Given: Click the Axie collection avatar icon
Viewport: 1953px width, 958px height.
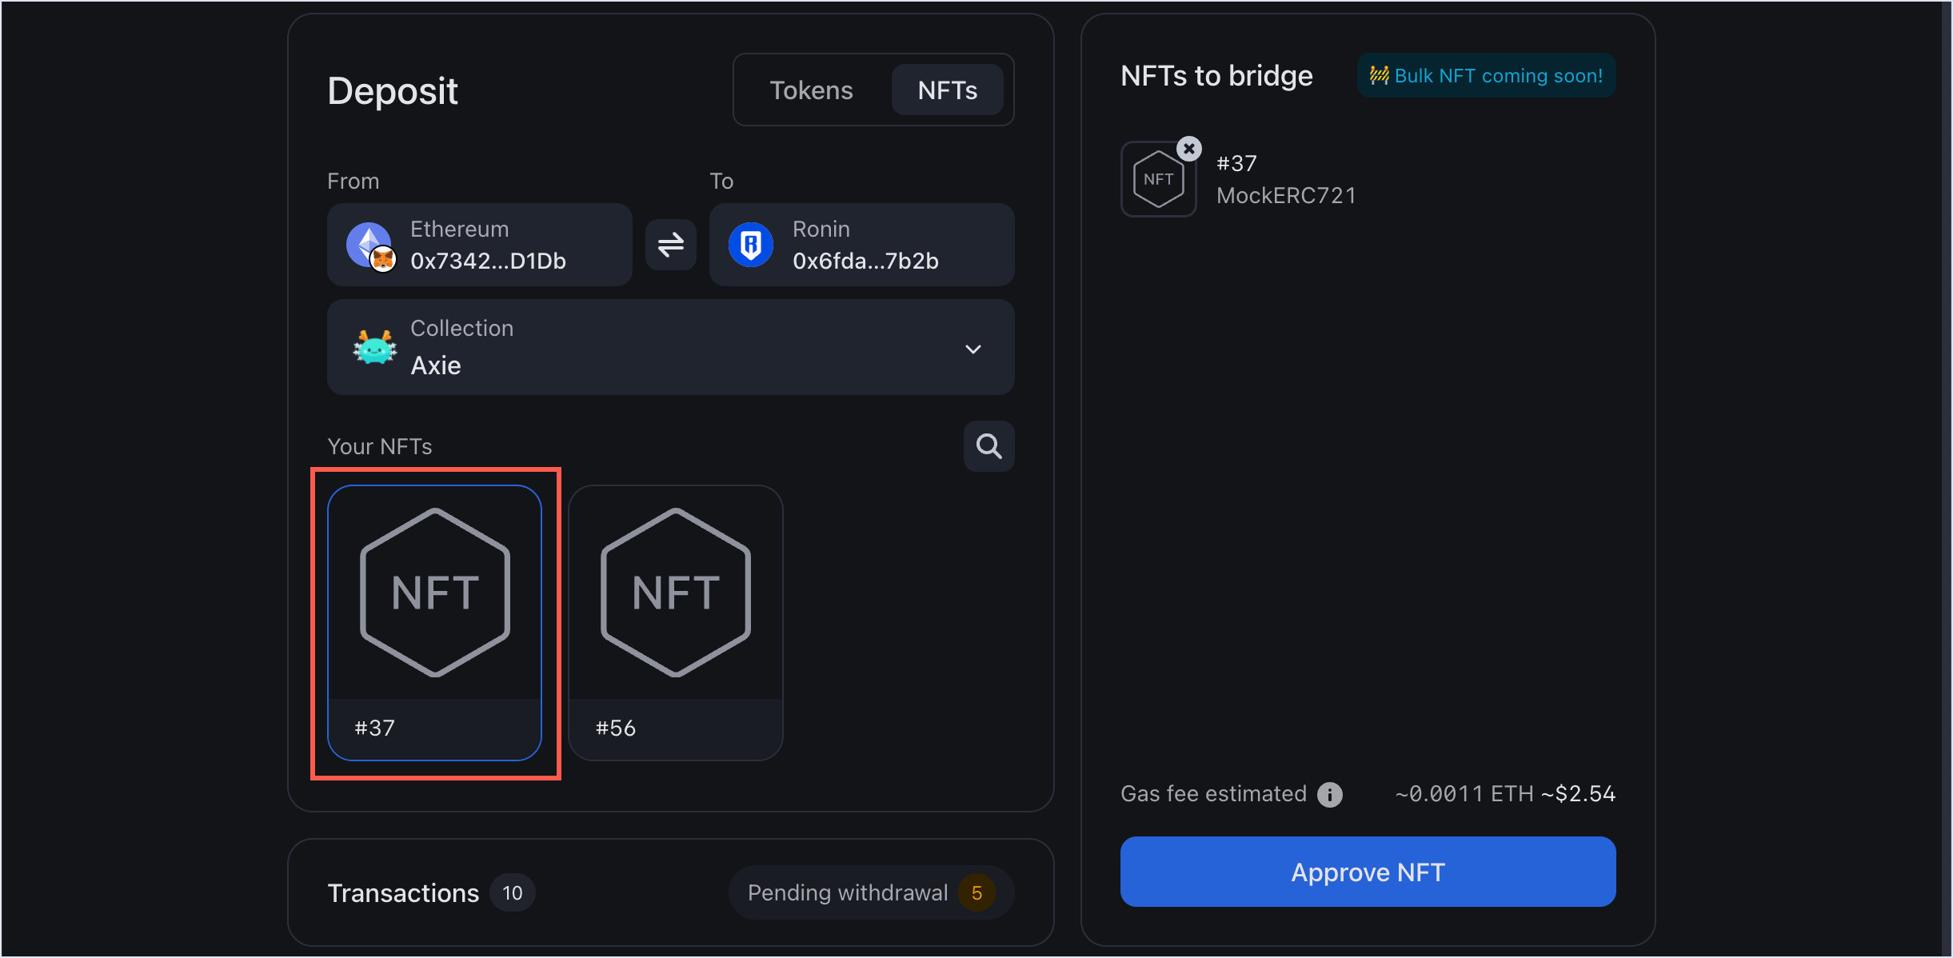Looking at the screenshot, I should pyautogui.click(x=373, y=347).
